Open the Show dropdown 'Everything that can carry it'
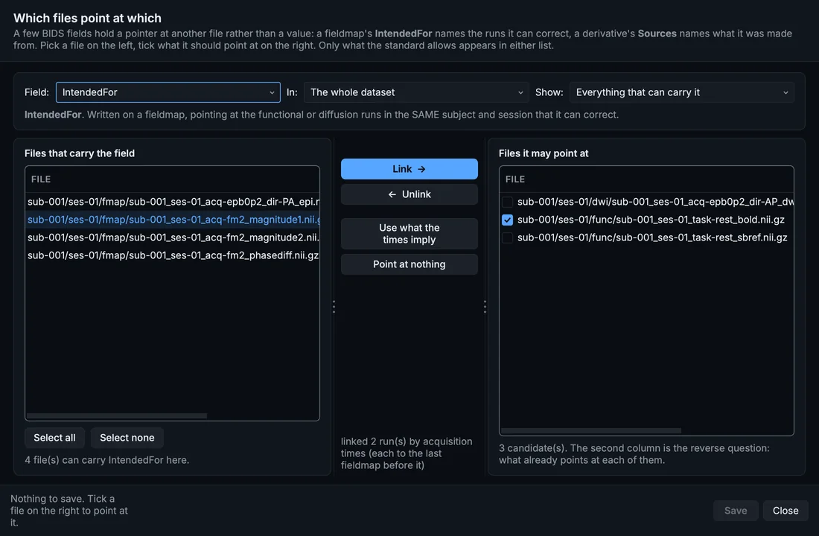 click(681, 92)
